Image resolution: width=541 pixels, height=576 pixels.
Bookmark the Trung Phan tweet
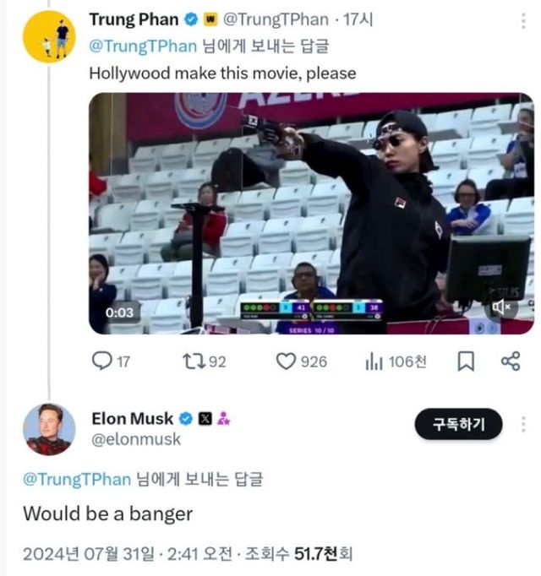(466, 361)
